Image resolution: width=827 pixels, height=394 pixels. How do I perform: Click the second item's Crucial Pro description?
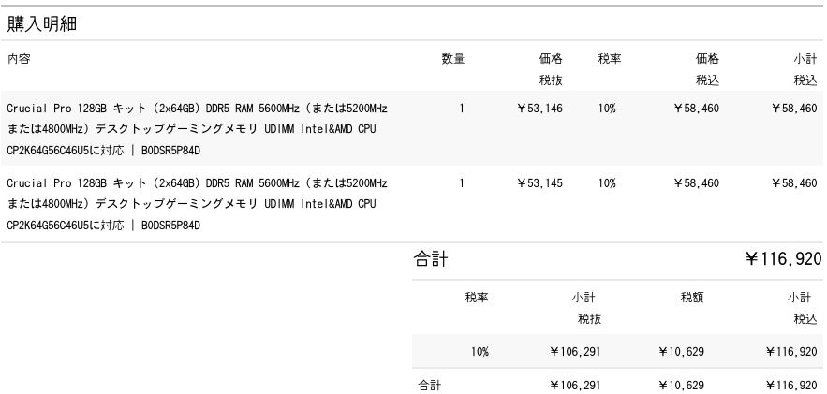(x=197, y=204)
